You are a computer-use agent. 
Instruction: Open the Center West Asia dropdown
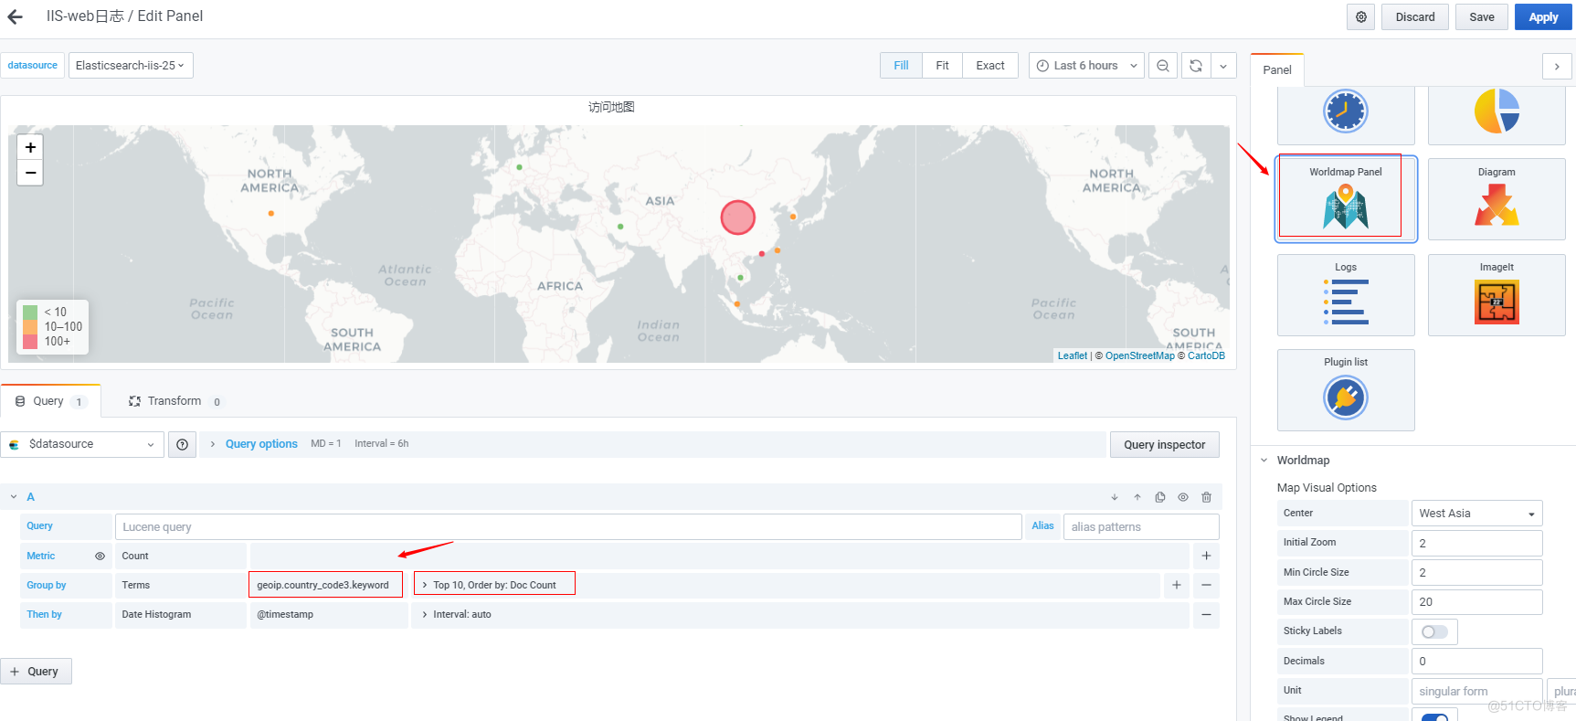click(1476, 514)
